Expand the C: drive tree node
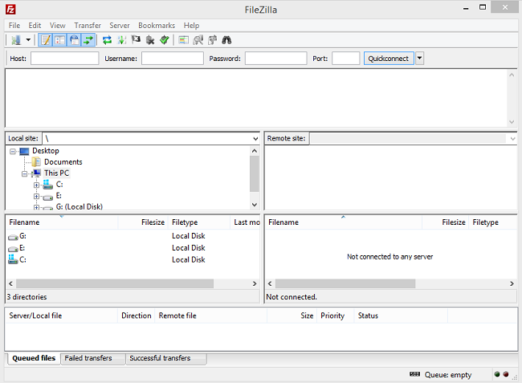The height and width of the screenshot is (383, 522). tap(36, 185)
